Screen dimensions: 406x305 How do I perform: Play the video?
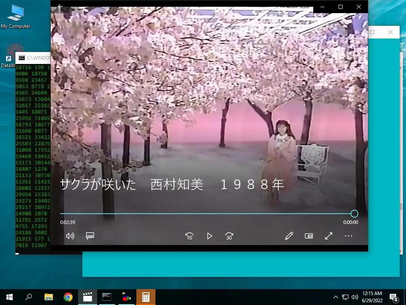pyautogui.click(x=209, y=236)
